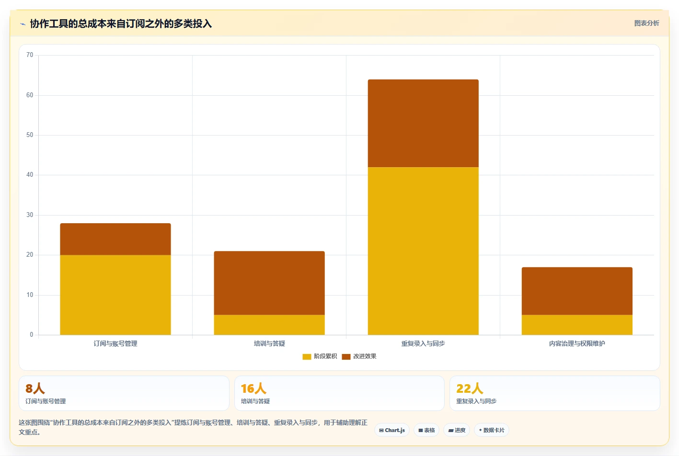This screenshot has width=679, height=456.
Task: Toggle the 改进效果 legend swatch
Action: (346, 356)
